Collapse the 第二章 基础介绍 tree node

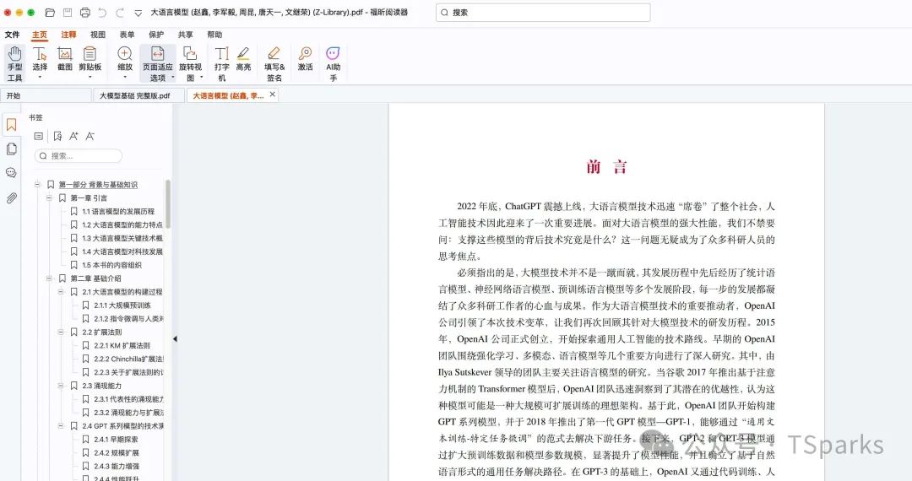click(x=49, y=278)
